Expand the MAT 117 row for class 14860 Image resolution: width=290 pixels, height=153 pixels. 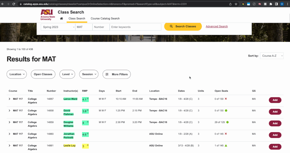pyautogui.click(x=10, y=134)
